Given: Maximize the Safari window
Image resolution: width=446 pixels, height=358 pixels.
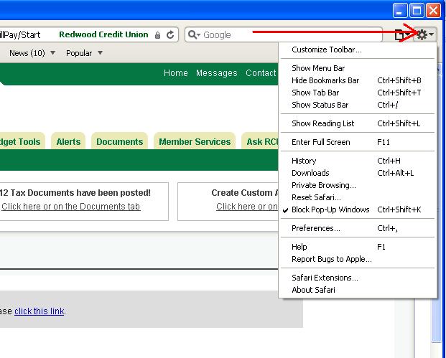Looking at the screenshot, I should [417, 11].
